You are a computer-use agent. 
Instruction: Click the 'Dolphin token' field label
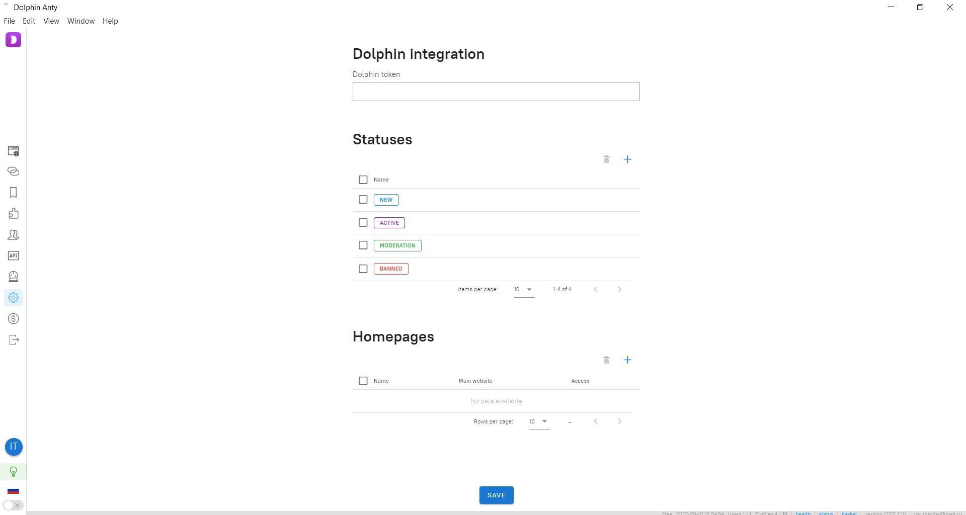click(376, 74)
